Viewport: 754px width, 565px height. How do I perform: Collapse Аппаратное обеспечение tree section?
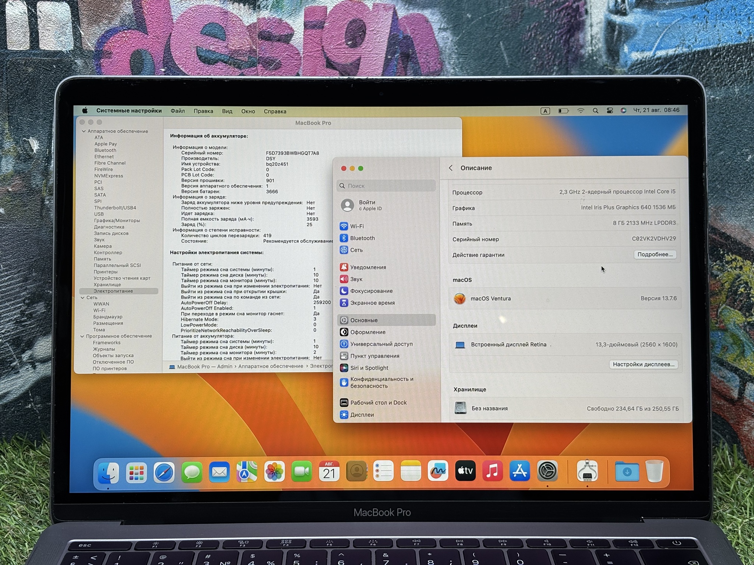pyautogui.click(x=84, y=131)
